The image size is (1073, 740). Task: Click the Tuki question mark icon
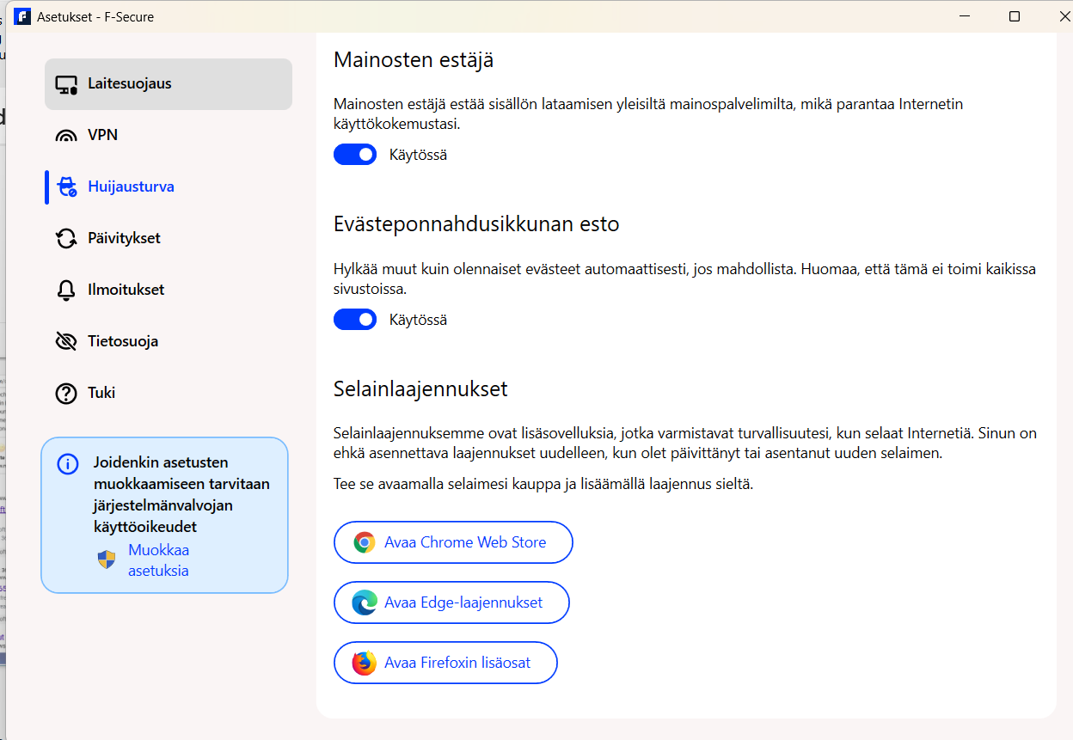pos(66,394)
